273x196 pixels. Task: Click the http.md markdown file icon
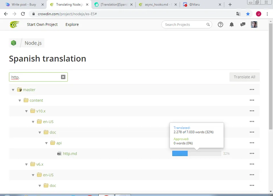[x=59, y=154]
